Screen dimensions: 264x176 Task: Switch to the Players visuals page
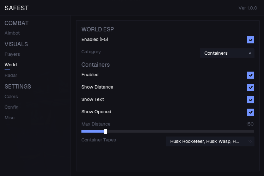click(x=12, y=54)
